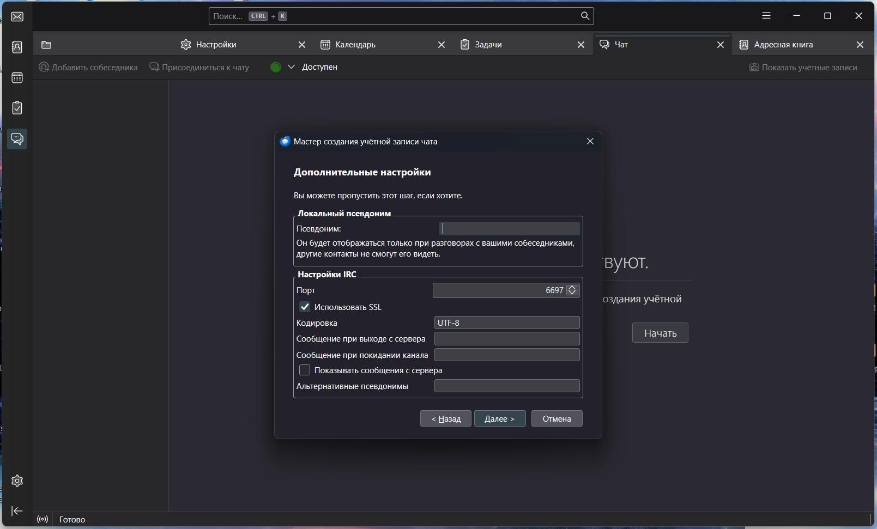Click Отмена in the wizard
Image resolution: width=877 pixels, height=529 pixels.
click(557, 418)
